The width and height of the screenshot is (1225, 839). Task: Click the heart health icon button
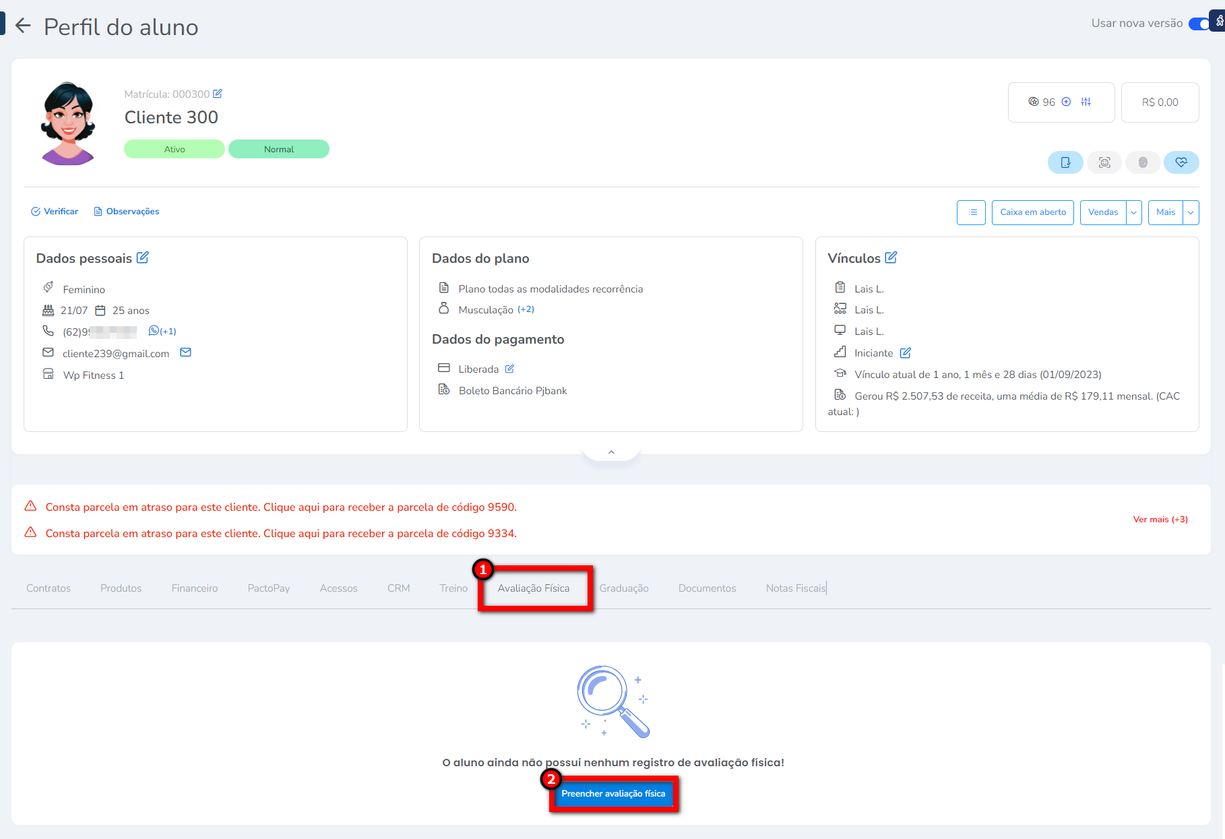click(x=1181, y=162)
